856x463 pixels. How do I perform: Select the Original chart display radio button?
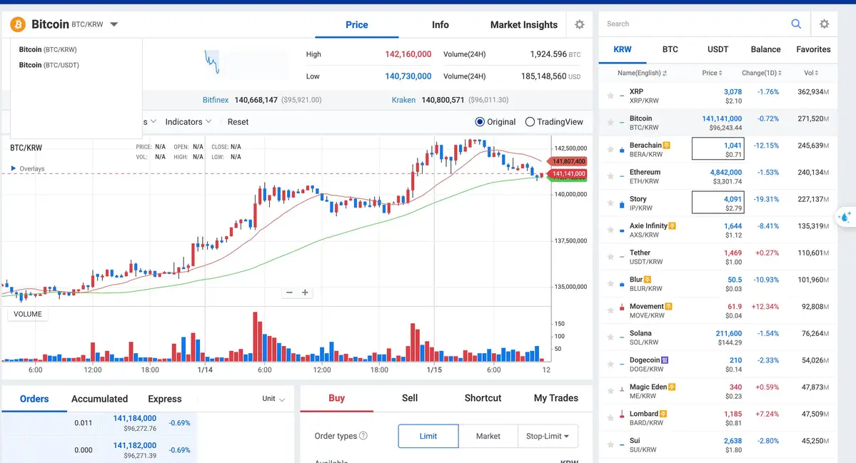pyautogui.click(x=480, y=121)
